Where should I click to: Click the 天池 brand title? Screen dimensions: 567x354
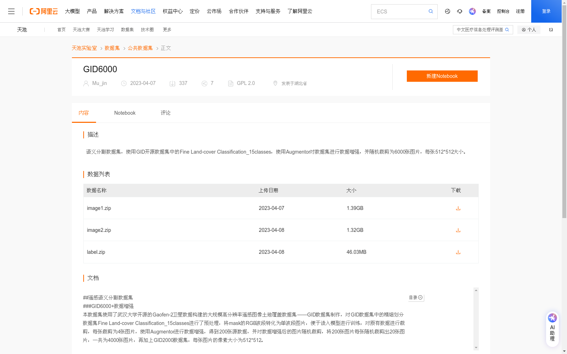click(22, 30)
